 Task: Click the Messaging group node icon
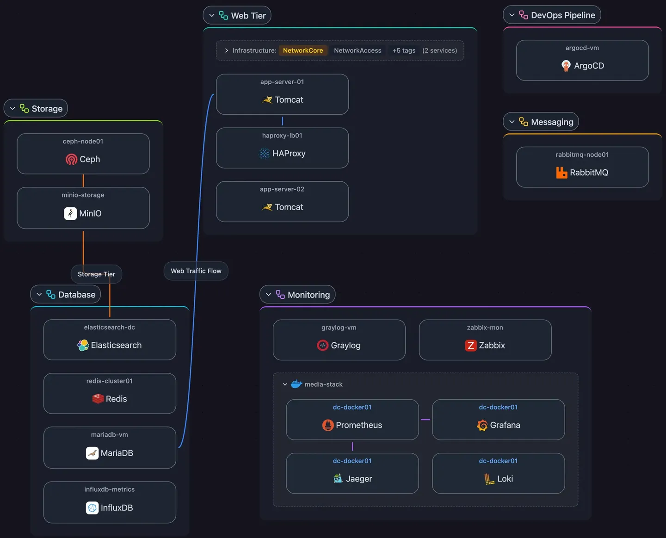click(x=524, y=122)
